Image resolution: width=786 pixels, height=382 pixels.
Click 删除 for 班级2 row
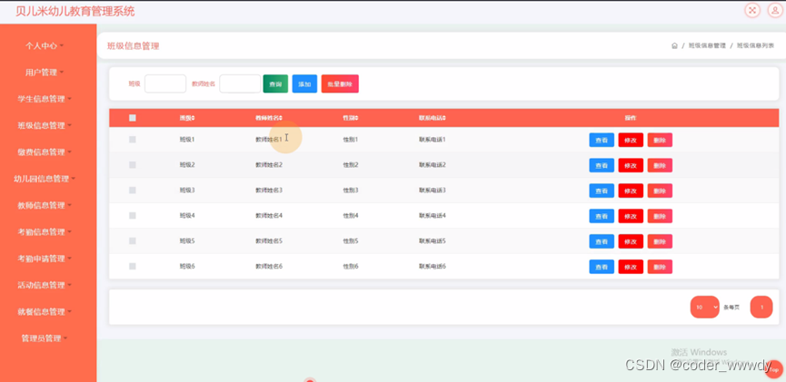tap(660, 165)
